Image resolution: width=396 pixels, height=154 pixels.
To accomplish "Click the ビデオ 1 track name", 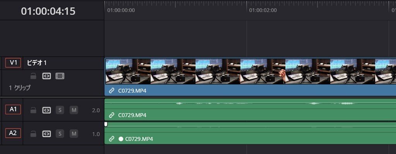I will pos(37,63).
